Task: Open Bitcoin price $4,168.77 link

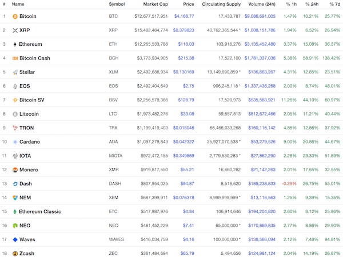Action: pos(184,16)
